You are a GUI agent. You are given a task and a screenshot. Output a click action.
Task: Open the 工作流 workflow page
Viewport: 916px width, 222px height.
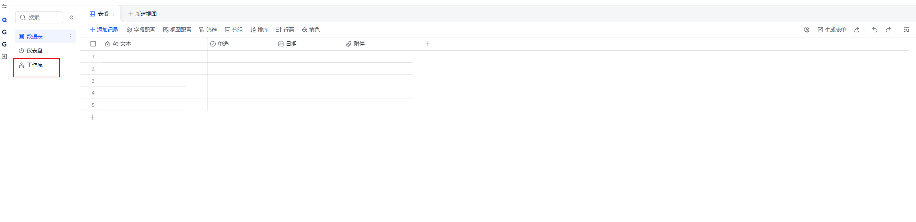(x=35, y=65)
